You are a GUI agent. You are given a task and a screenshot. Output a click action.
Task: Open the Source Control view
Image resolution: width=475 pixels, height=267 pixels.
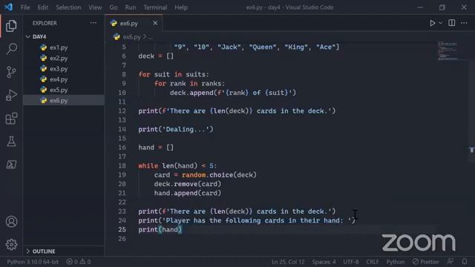[x=11, y=72]
